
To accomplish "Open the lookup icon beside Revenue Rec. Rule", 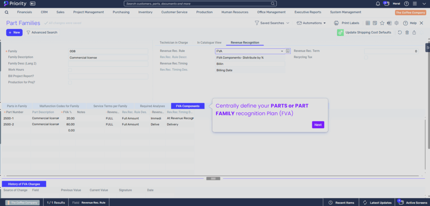I will pos(288,51).
